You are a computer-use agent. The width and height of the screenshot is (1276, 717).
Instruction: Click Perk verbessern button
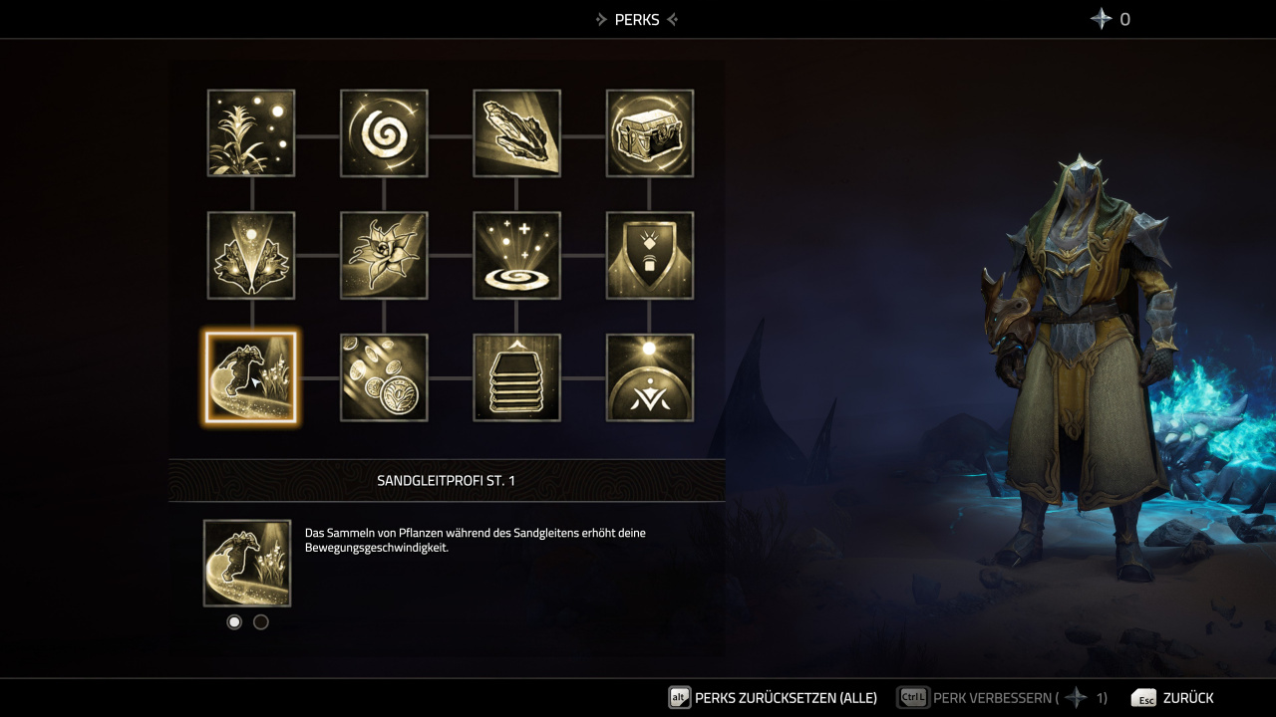[1002, 698]
